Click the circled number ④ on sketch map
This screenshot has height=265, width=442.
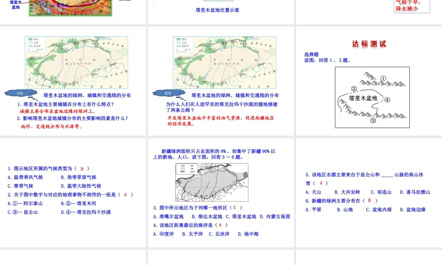[387, 100]
